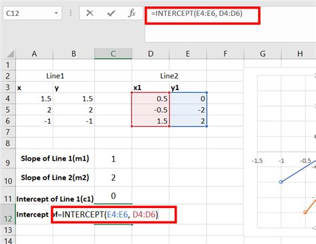Click the y1 header cell

tap(188, 87)
